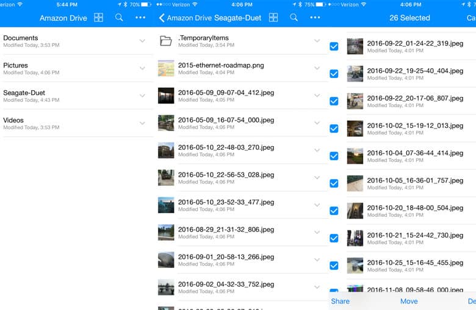This screenshot has width=476, height=310.
Task: Expand options for 2016-08-29_21-31-32_806.jpeg
Action: click(317, 233)
